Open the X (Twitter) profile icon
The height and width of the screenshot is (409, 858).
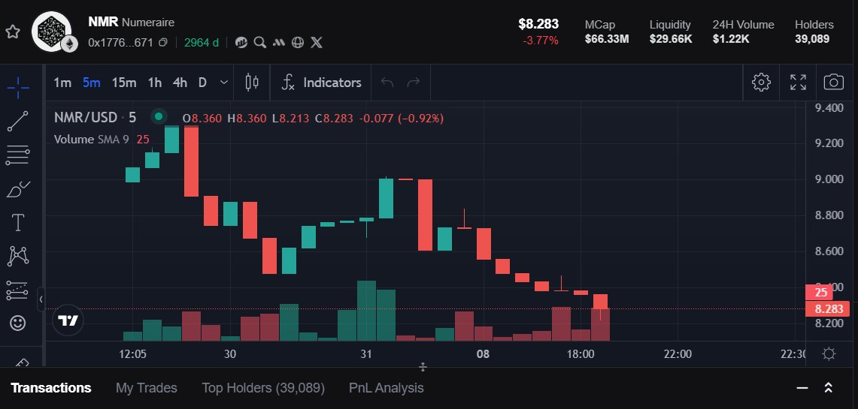coord(317,43)
